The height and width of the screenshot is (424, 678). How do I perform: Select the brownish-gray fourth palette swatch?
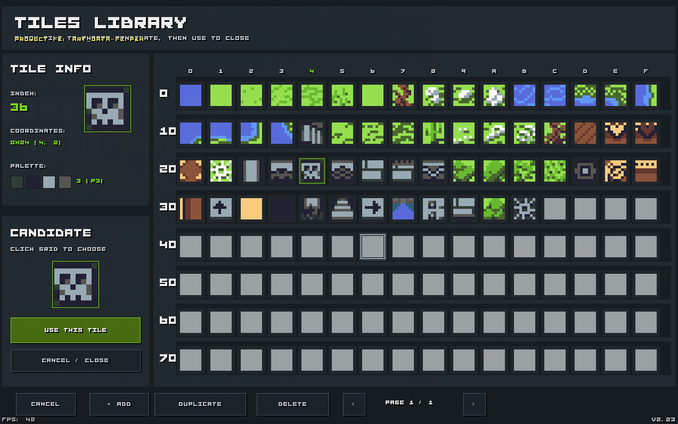(x=65, y=182)
